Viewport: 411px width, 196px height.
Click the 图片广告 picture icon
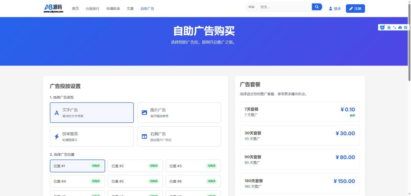144,113
